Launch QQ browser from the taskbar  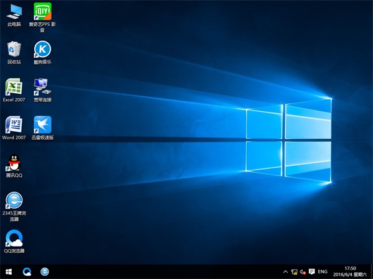click(x=27, y=272)
